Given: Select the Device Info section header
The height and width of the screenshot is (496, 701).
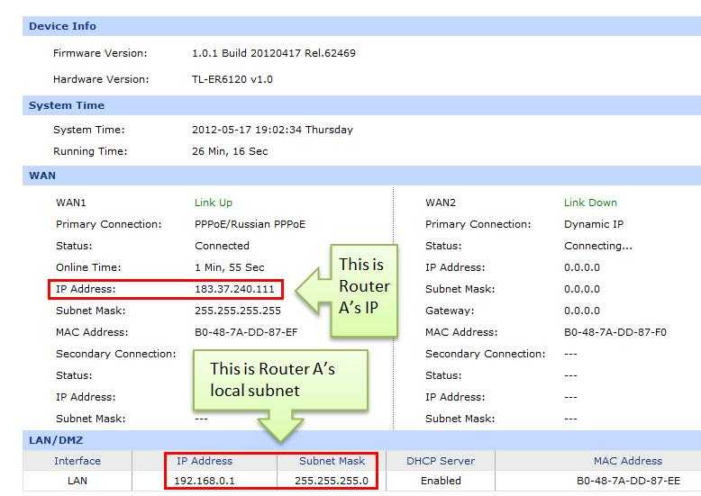Looking at the screenshot, I should pyautogui.click(x=361, y=26).
